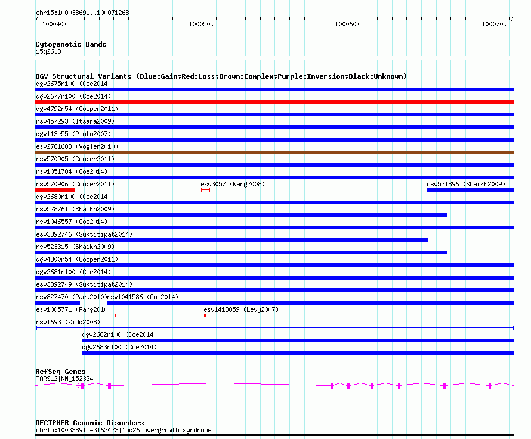Select the 100060k ruler tick label
Viewport: 531px width, 439px height.
click(x=347, y=24)
